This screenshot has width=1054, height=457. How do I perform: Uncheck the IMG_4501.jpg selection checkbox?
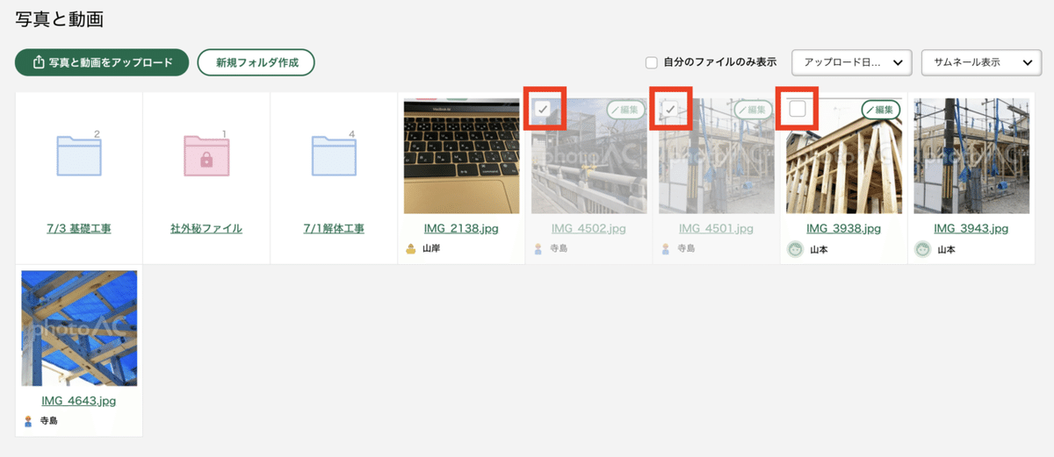tap(670, 109)
